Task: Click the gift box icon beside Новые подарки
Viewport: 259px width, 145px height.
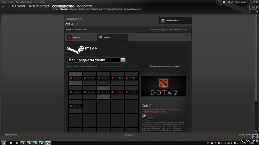Action: click(163, 20)
